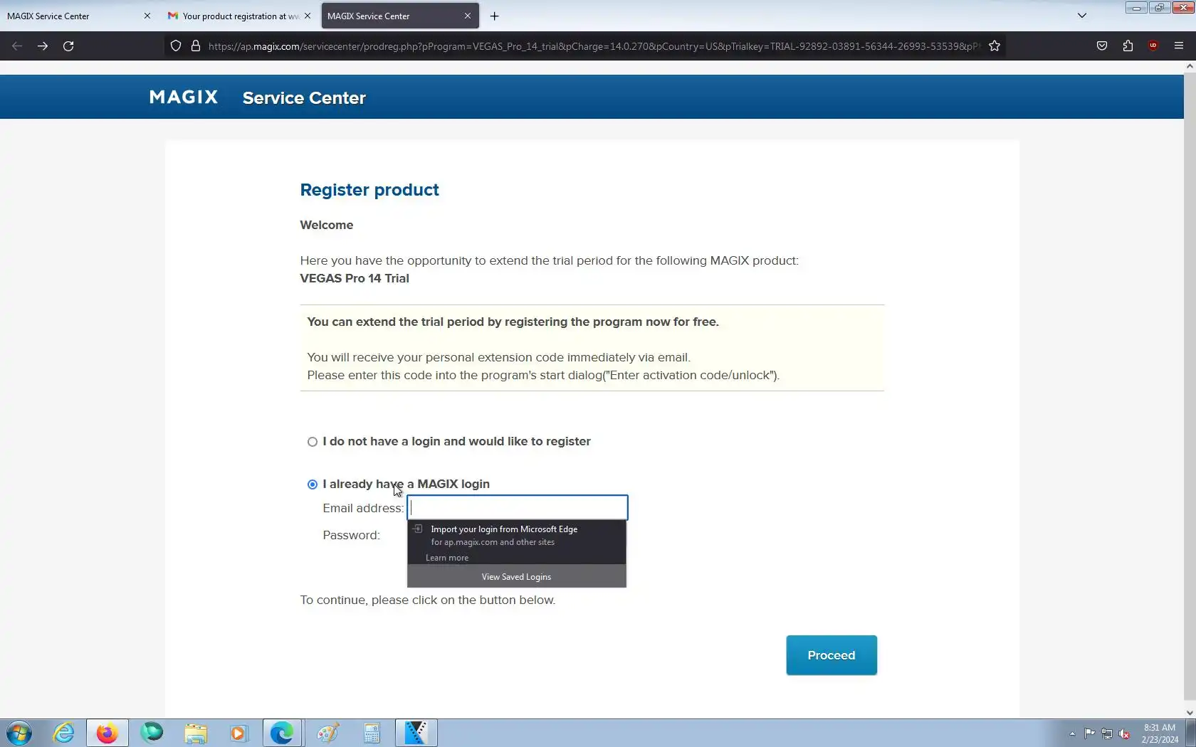Click the bold 'You can extend the trial period' notice
This screenshot has width=1196, height=747.
point(513,322)
